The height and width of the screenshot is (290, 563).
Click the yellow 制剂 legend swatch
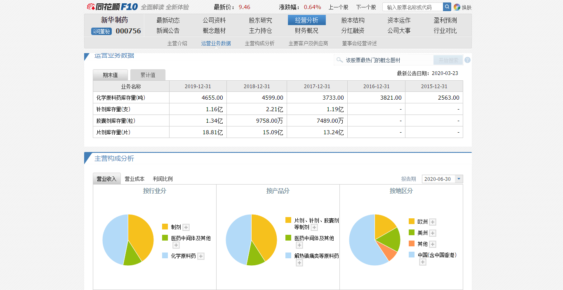point(165,227)
